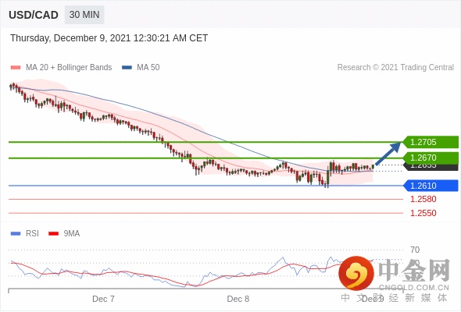Click the MA 50 blue legend swatch
The image size is (461, 312).
coord(127,68)
